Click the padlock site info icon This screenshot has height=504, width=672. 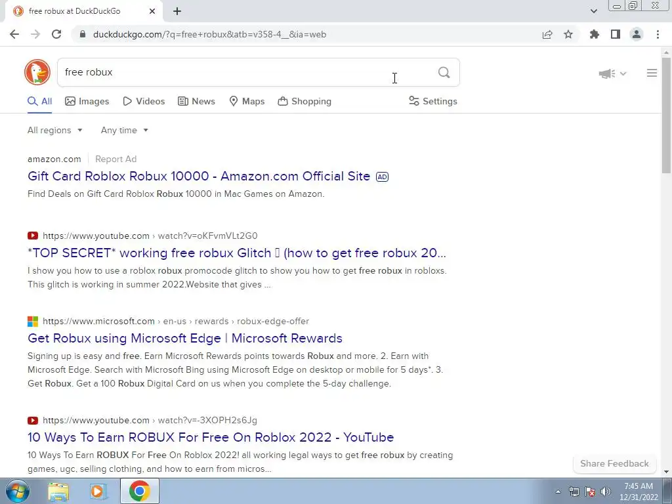click(83, 34)
